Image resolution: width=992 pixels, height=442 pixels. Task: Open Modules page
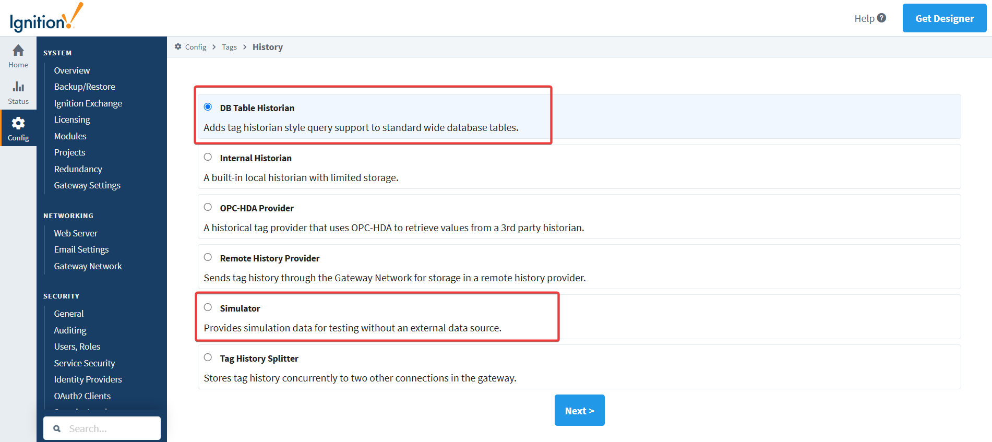70,136
